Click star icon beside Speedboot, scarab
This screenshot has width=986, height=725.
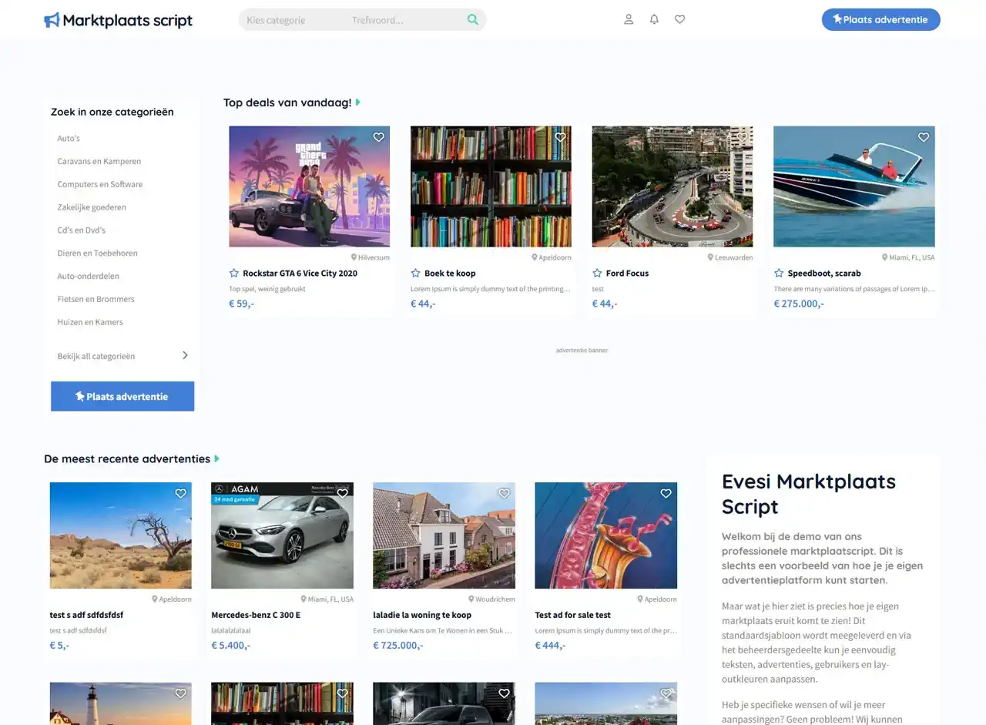click(x=779, y=274)
